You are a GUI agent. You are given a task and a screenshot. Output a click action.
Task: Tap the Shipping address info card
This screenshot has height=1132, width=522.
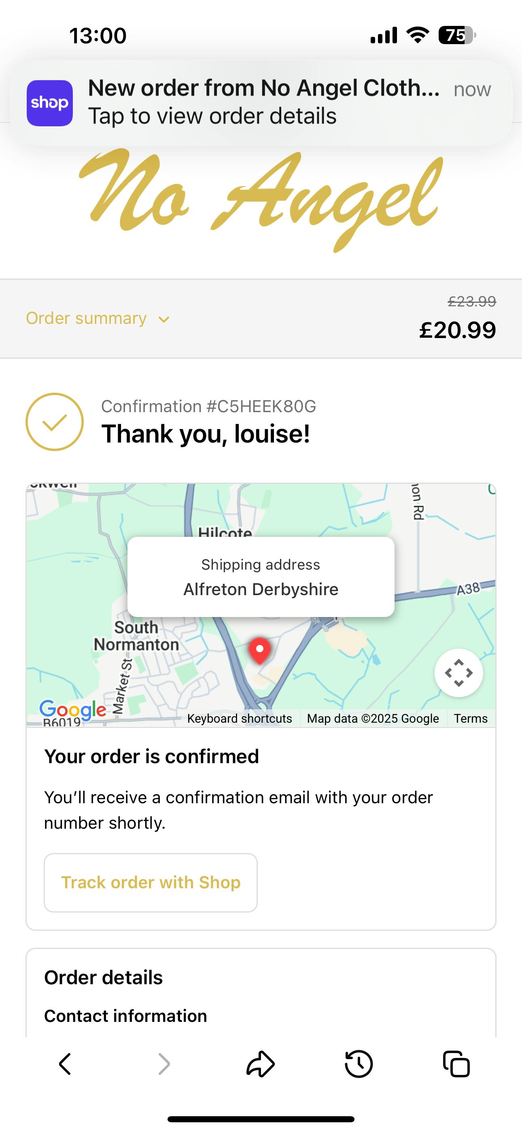(x=261, y=577)
